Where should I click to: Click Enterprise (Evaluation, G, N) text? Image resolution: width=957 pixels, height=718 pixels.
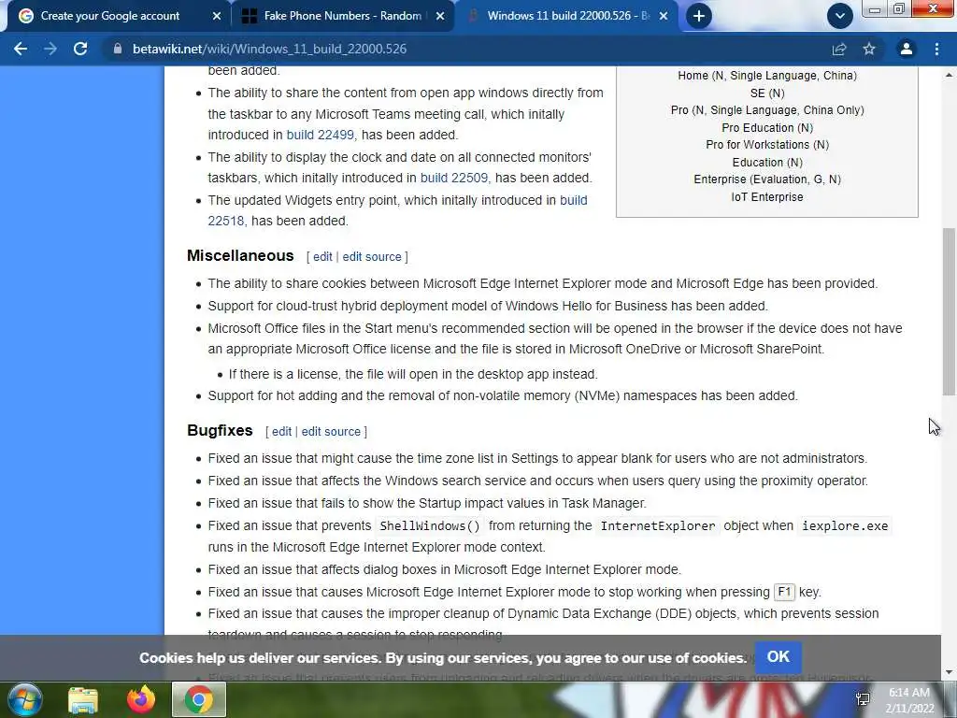[x=767, y=179]
